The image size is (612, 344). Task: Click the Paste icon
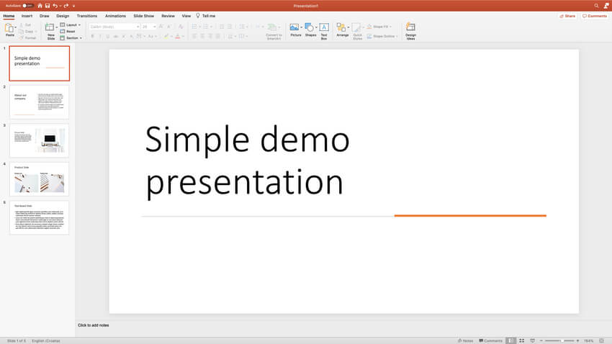10,30
